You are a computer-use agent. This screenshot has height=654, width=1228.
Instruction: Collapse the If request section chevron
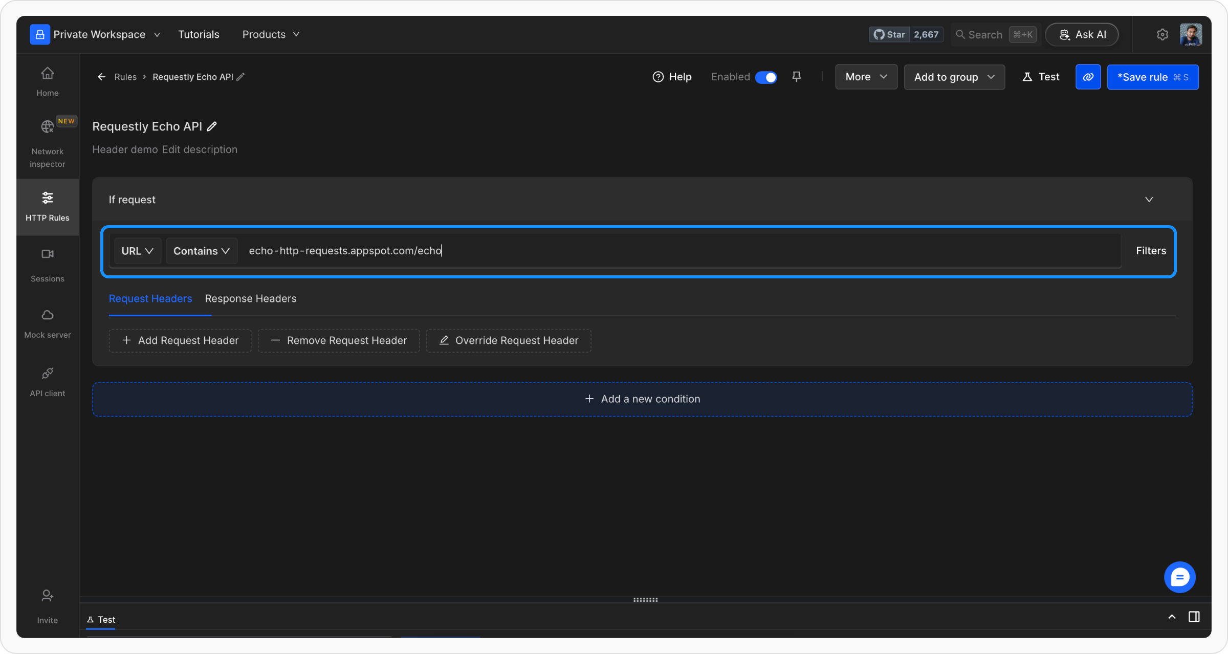tap(1149, 200)
